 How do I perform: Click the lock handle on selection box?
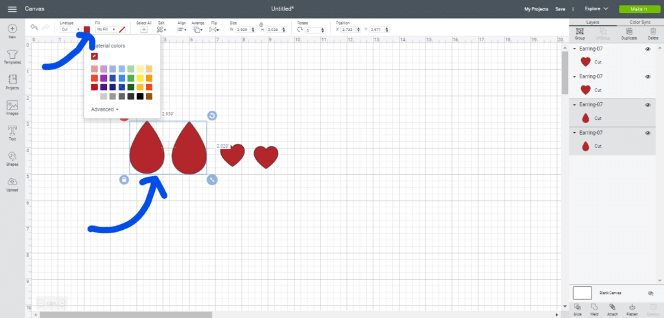coord(124,179)
